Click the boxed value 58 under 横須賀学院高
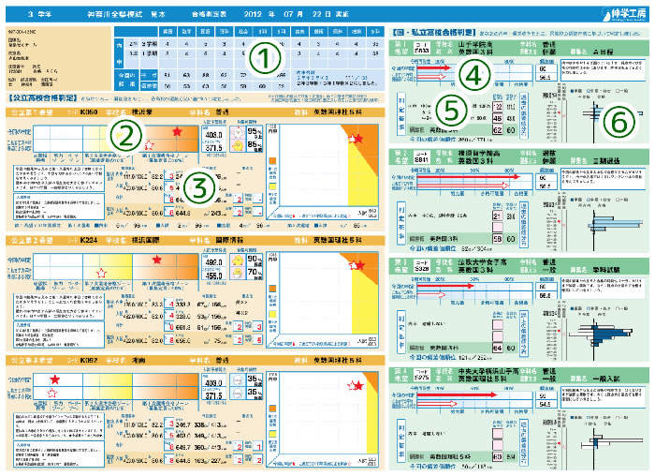The height and width of the screenshot is (476, 655). point(498,239)
